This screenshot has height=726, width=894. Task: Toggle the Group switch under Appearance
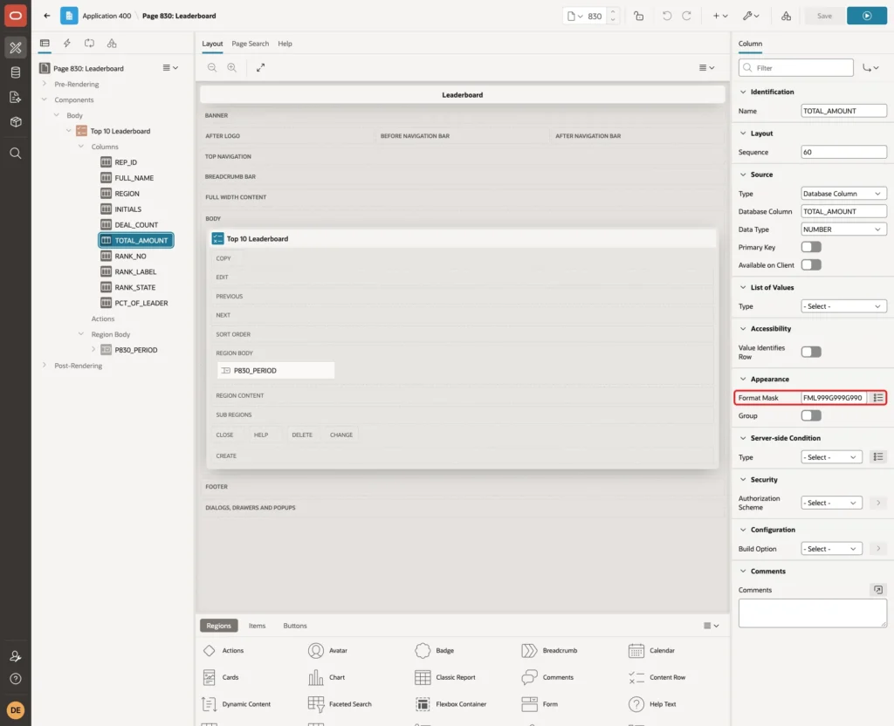(x=811, y=416)
